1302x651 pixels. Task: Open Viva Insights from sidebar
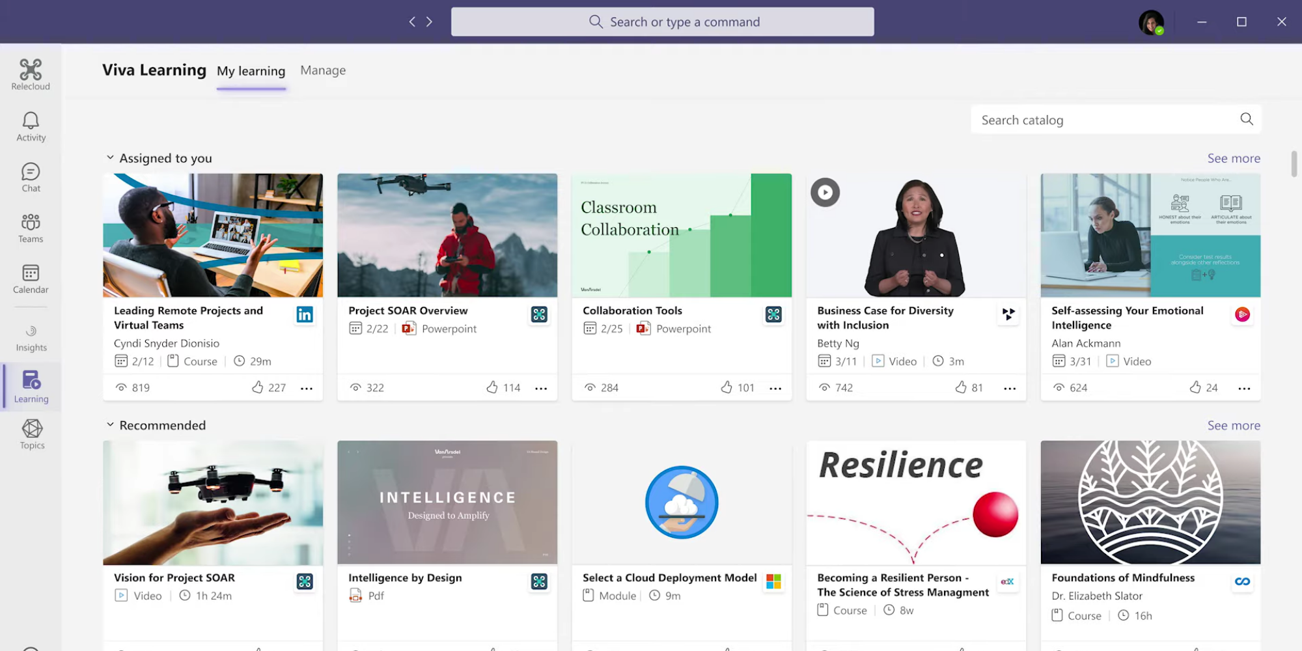tap(31, 337)
